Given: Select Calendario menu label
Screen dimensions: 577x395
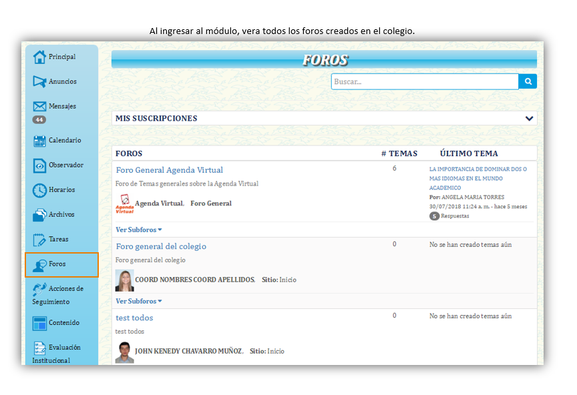Looking at the screenshot, I should coord(65,140).
